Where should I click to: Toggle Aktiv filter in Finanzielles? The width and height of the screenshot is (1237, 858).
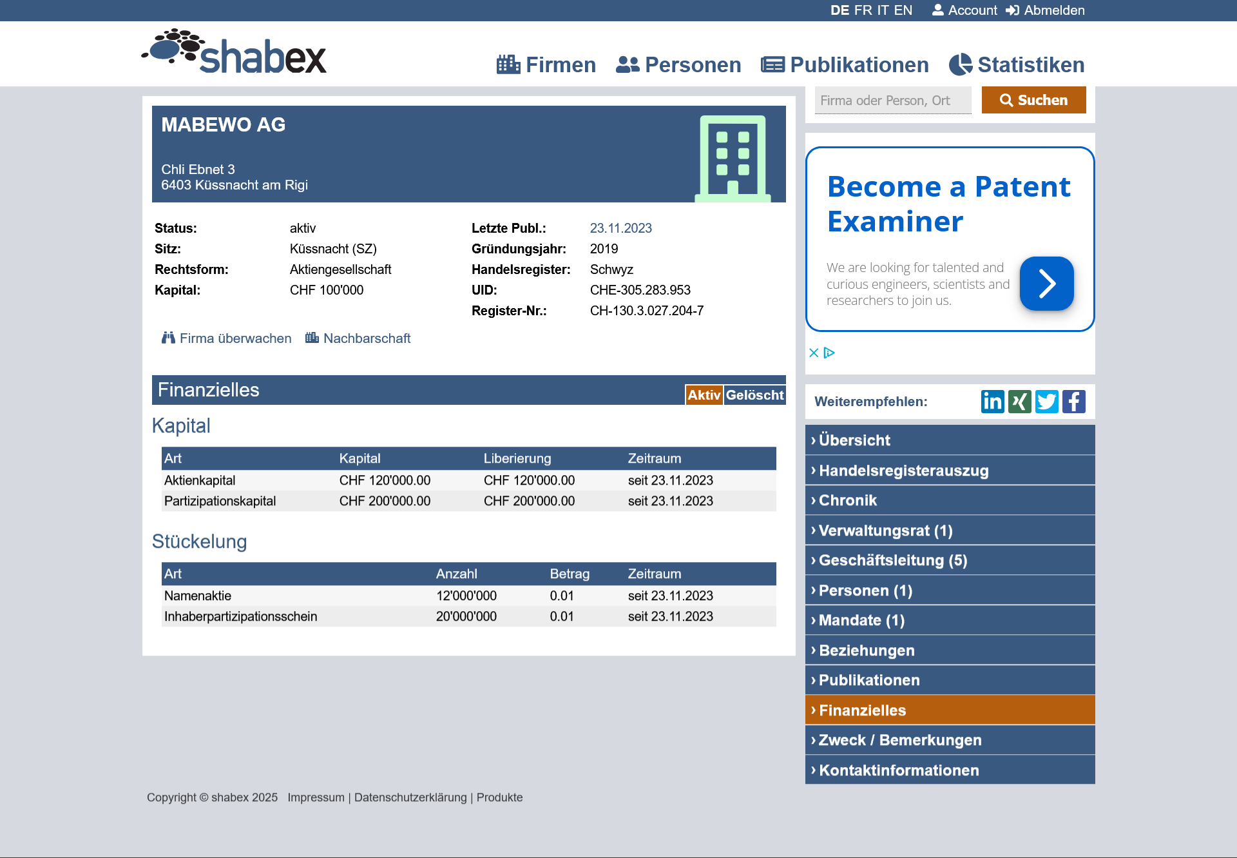pos(704,395)
